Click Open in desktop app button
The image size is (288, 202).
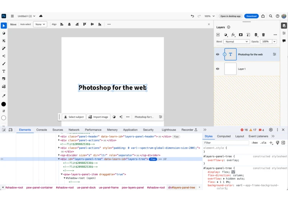click(x=230, y=16)
